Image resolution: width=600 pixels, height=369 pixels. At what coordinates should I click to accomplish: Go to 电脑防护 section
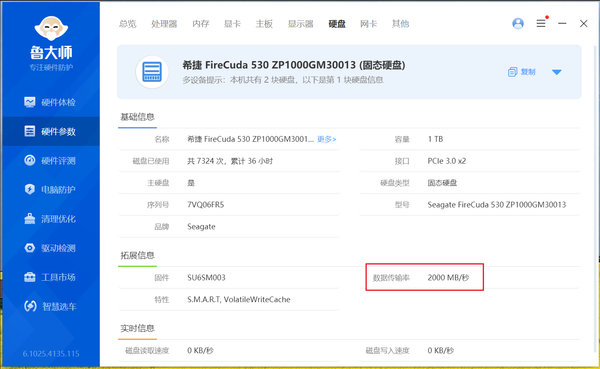pos(51,190)
